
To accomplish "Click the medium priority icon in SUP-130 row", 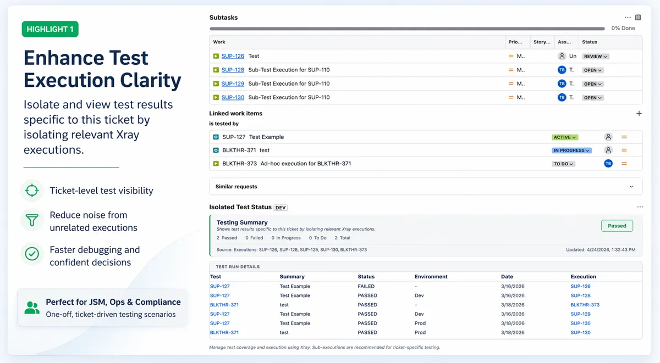I will click(x=511, y=97).
